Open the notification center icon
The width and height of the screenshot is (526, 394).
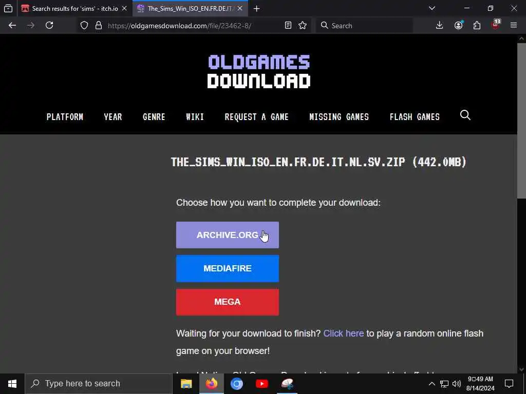(509, 384)
